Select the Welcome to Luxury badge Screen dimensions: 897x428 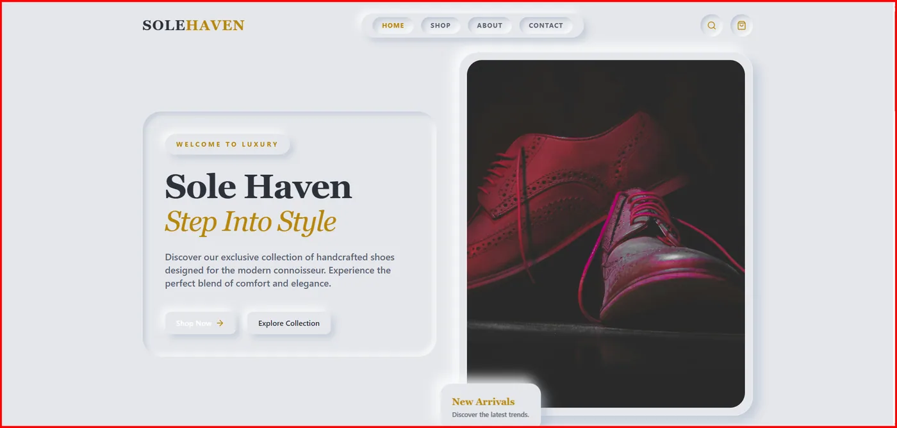tap(227, 144)
